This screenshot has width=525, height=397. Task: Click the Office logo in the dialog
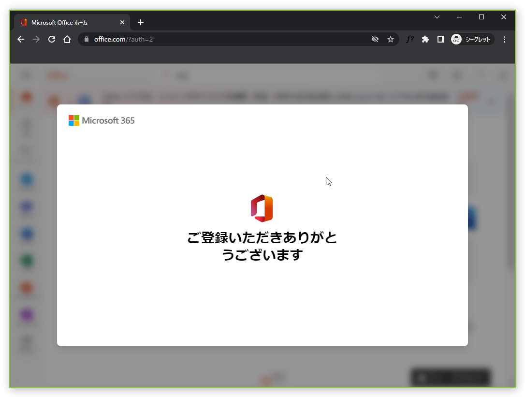coord(262,208)
